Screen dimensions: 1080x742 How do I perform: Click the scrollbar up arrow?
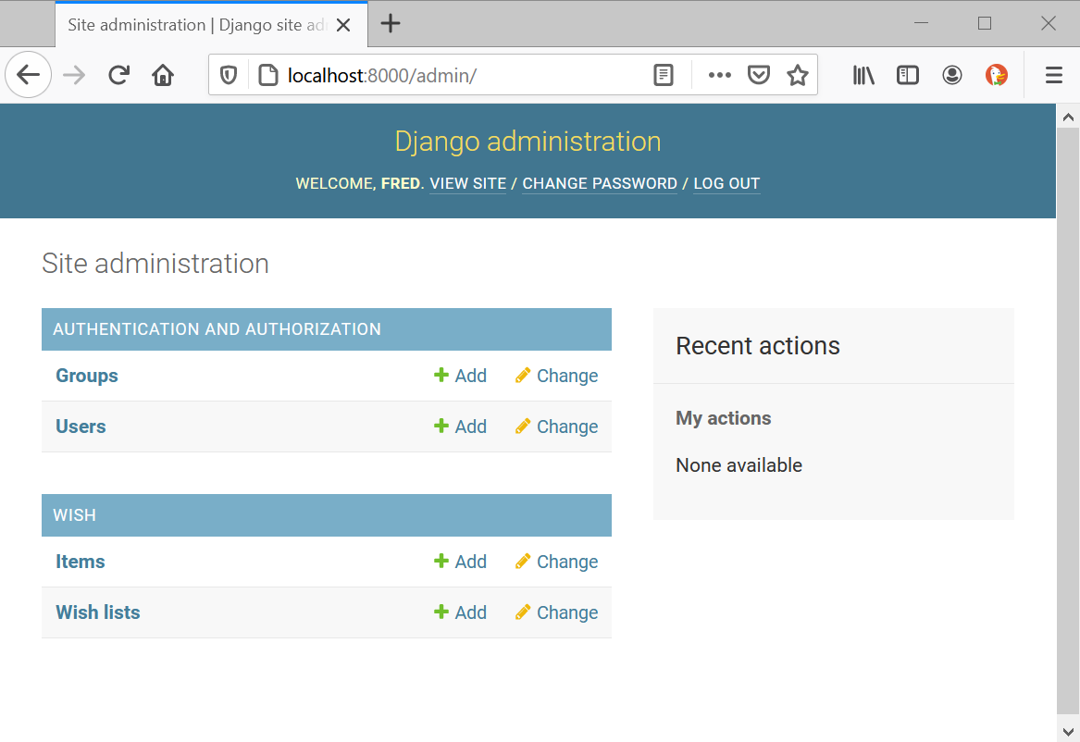tap(1068, 117)
